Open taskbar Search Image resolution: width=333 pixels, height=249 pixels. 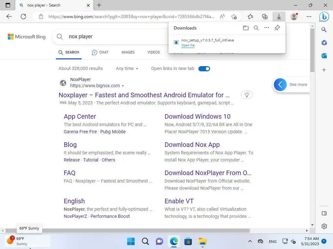tap(145, 241)
